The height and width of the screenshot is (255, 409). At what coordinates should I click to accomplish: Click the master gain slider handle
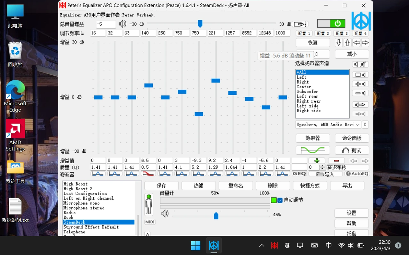(x=200, y=24)
